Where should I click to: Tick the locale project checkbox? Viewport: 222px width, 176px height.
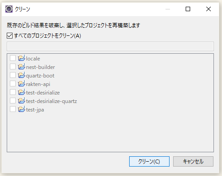(13, 58)
